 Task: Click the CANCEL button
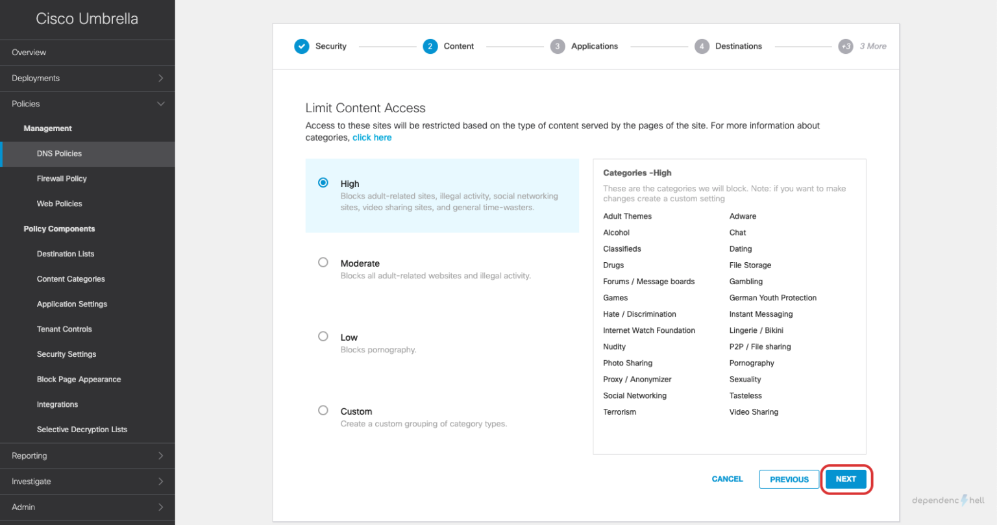(x=727, y=479)
